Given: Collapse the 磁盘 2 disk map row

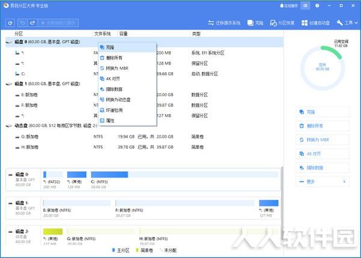Looking at the screenshot, I should 10,232.
